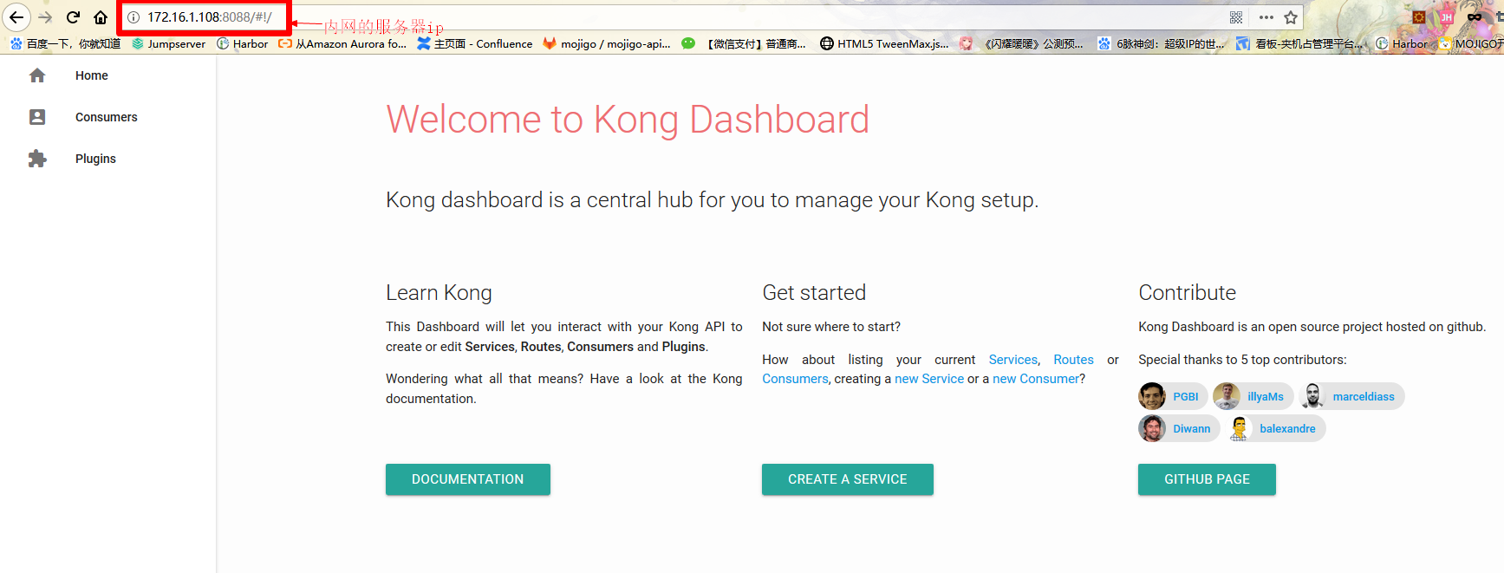Open the first Harbor bookmark next to Jumpserver
Image resolution: width=1504 pixels, height=573 pixels.
pyautogui.click(x=242, y=43)
